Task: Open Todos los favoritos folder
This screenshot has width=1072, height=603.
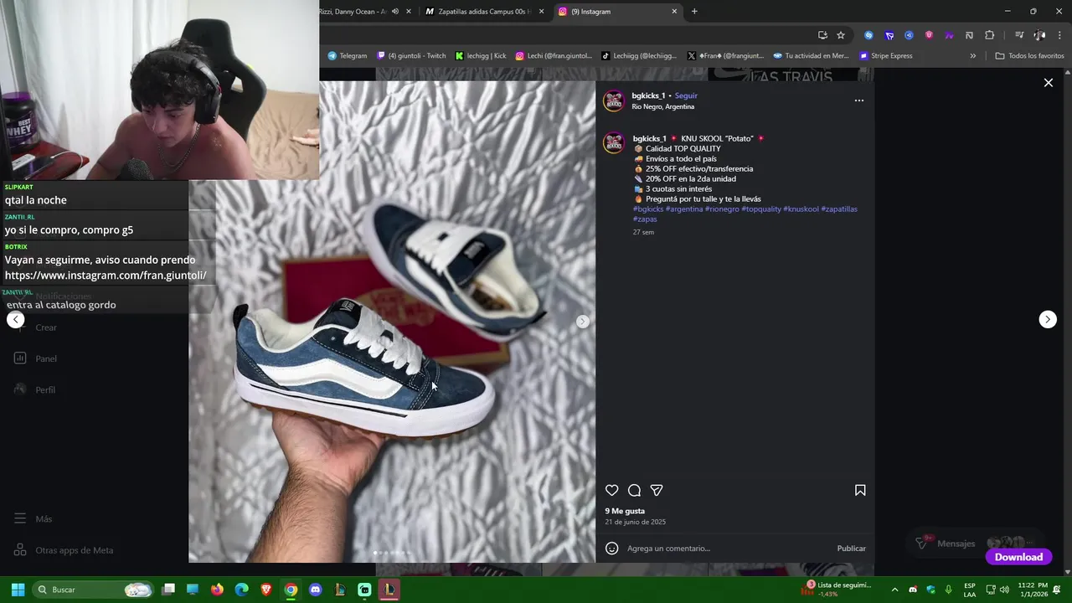Action: tap(1029, 56)
